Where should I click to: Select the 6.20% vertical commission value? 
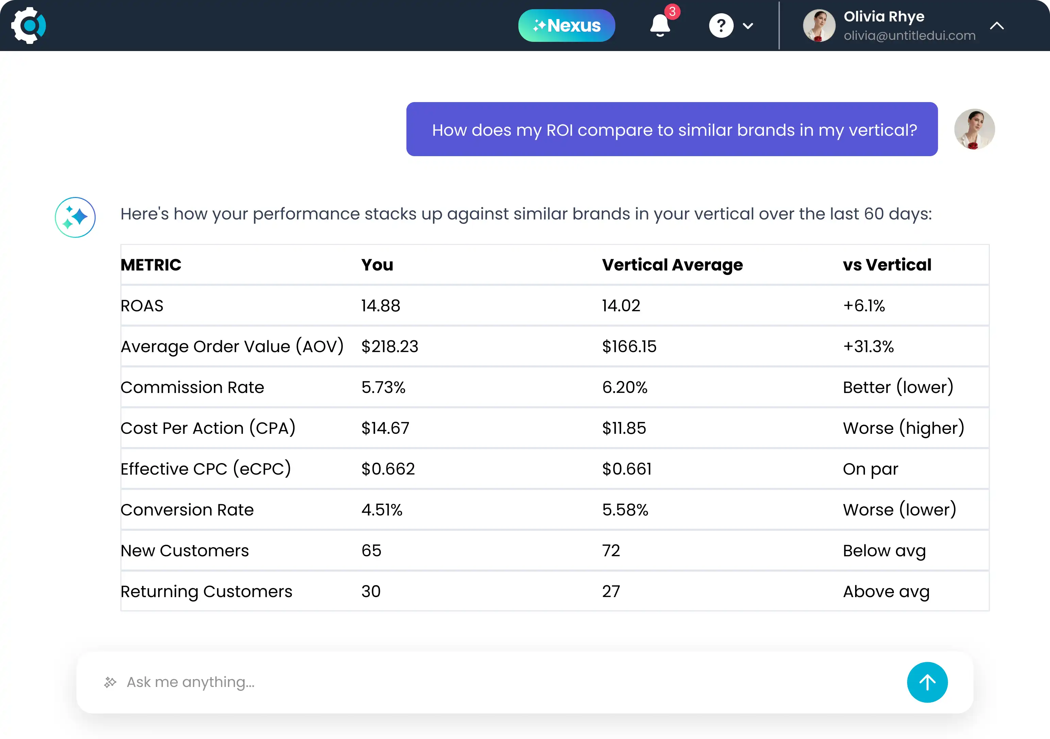[x=625, y=388]
